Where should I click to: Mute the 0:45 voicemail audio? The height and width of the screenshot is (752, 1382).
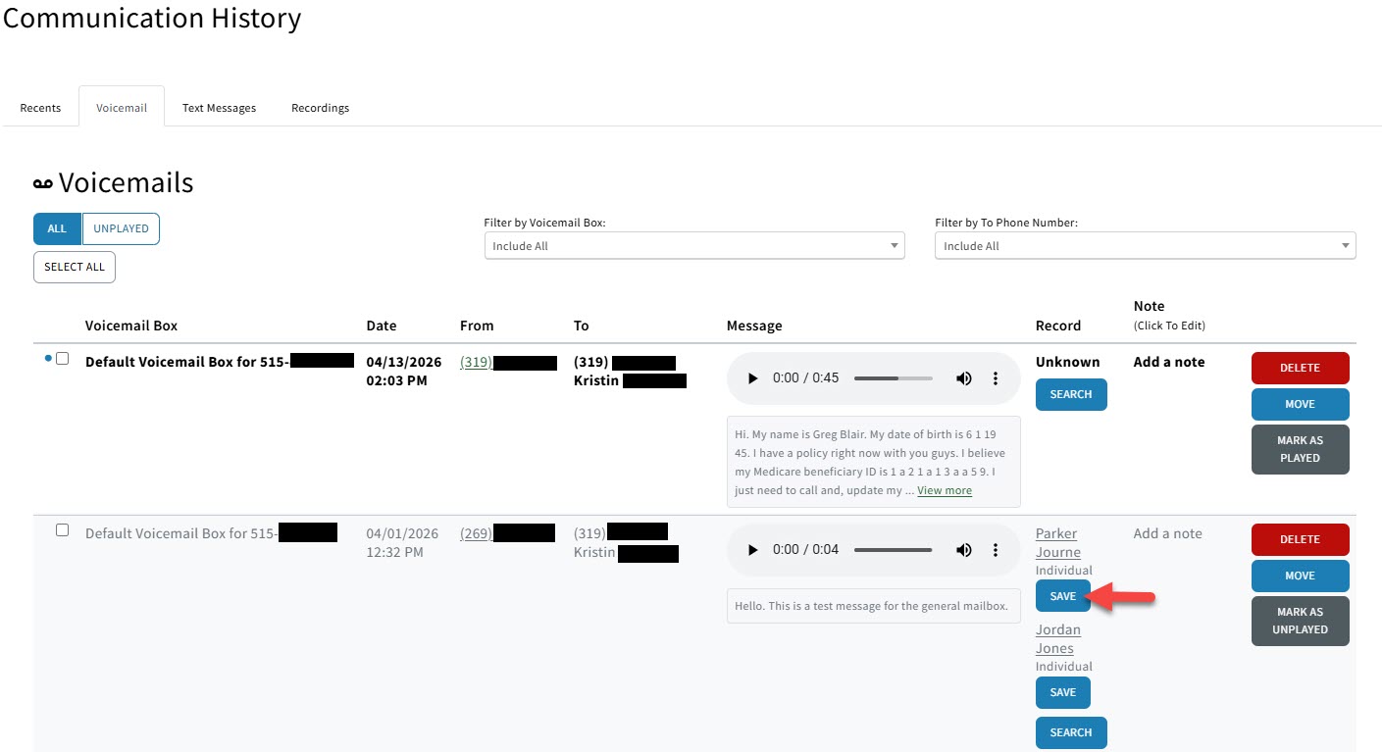[964, 378]
